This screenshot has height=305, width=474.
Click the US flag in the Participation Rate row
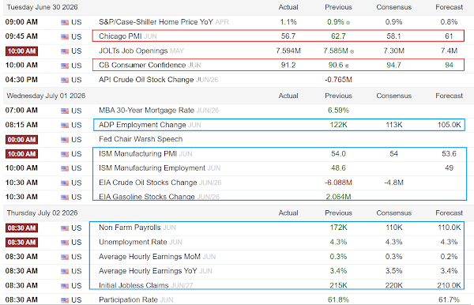65,300
